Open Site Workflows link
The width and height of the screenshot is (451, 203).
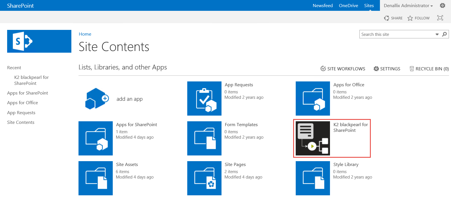coord(343,69)
